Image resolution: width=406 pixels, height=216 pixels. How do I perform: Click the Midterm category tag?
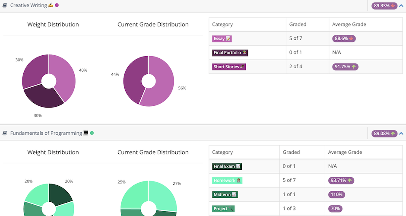point(225,194)
